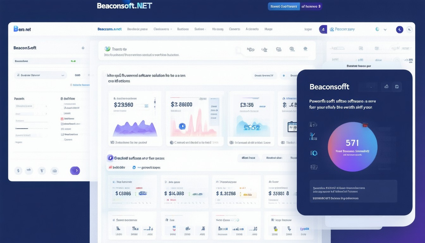Viewport: 425px width, 243px height.
Task: Click the purple arrow button in the sidebar footer
Action: coord(75,171)
